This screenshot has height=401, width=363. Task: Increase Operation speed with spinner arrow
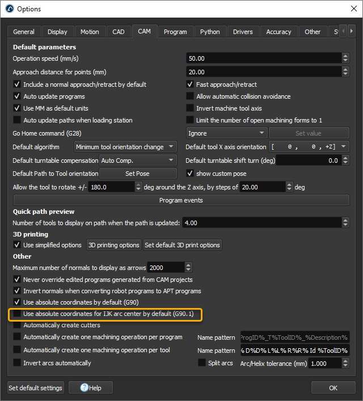coord(345,56)
